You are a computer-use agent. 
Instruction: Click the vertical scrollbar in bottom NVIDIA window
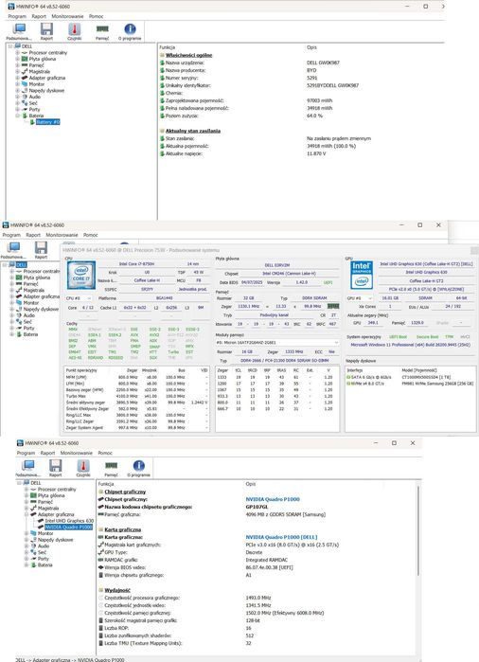coord(418,530)
